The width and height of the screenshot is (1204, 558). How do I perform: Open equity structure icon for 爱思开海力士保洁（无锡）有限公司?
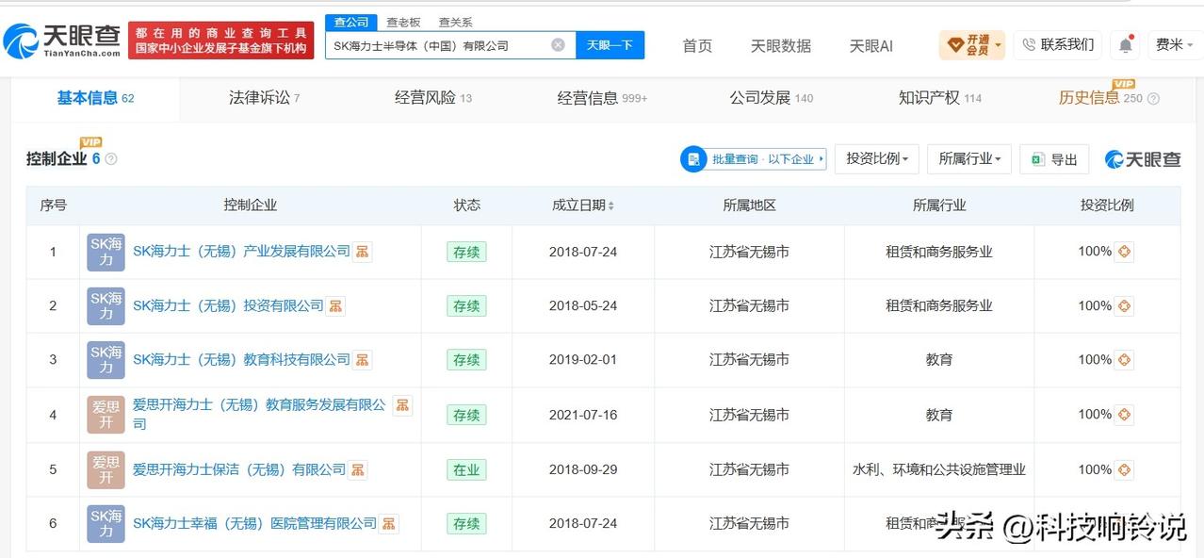pos(358,469)
